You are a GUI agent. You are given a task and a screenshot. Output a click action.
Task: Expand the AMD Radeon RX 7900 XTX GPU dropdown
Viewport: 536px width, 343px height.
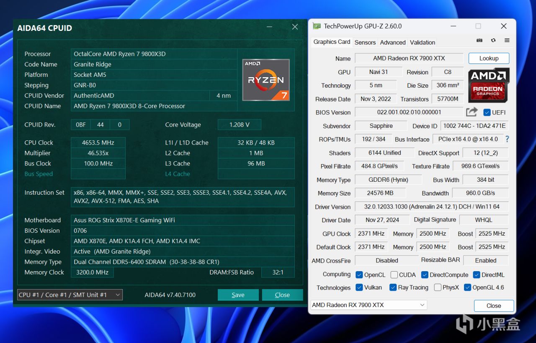(368, 305)
